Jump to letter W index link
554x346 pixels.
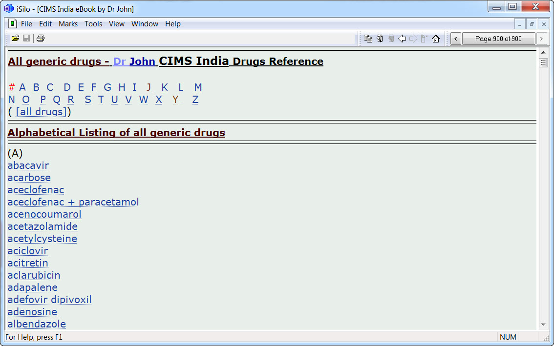tap(144, 100)
